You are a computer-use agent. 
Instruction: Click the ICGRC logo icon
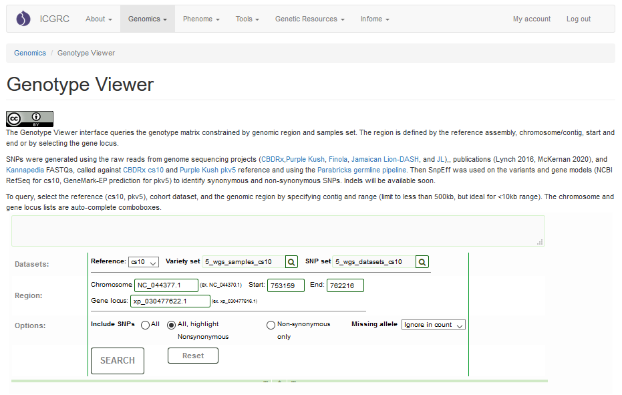(23, 19)
